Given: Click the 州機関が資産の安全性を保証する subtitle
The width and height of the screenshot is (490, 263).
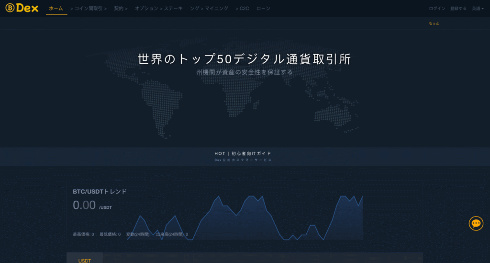Looking at the screenshot, I should (x=245, y=72).
